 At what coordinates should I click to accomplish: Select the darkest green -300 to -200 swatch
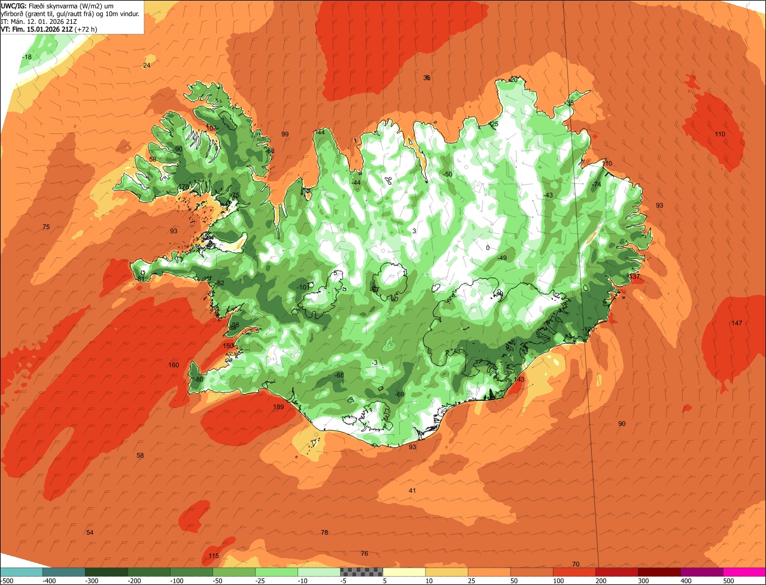[x=106, y=572]
